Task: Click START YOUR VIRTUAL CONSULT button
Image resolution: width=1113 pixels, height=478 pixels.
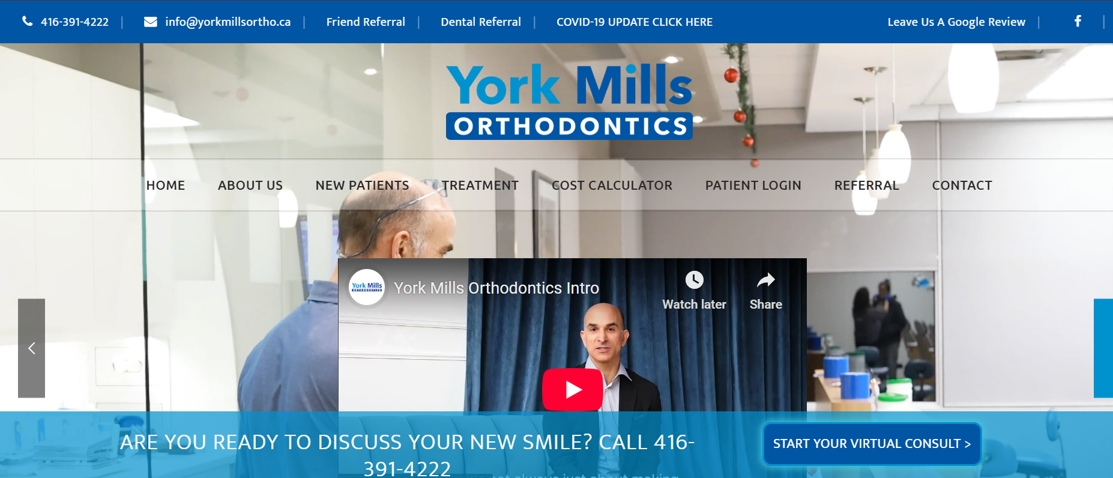Action: click(872, 444)
